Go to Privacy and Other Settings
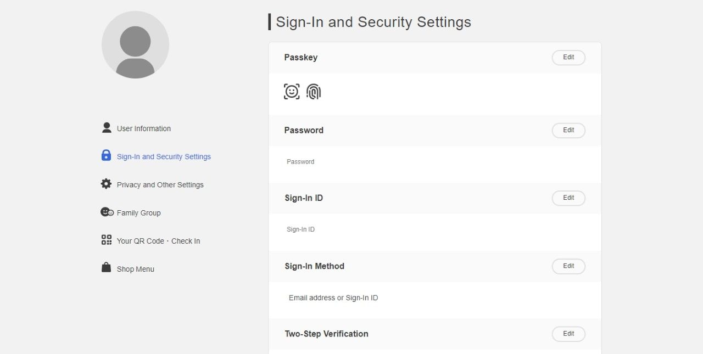The height and width of the screenshot is (354, 703). [160, 185]
